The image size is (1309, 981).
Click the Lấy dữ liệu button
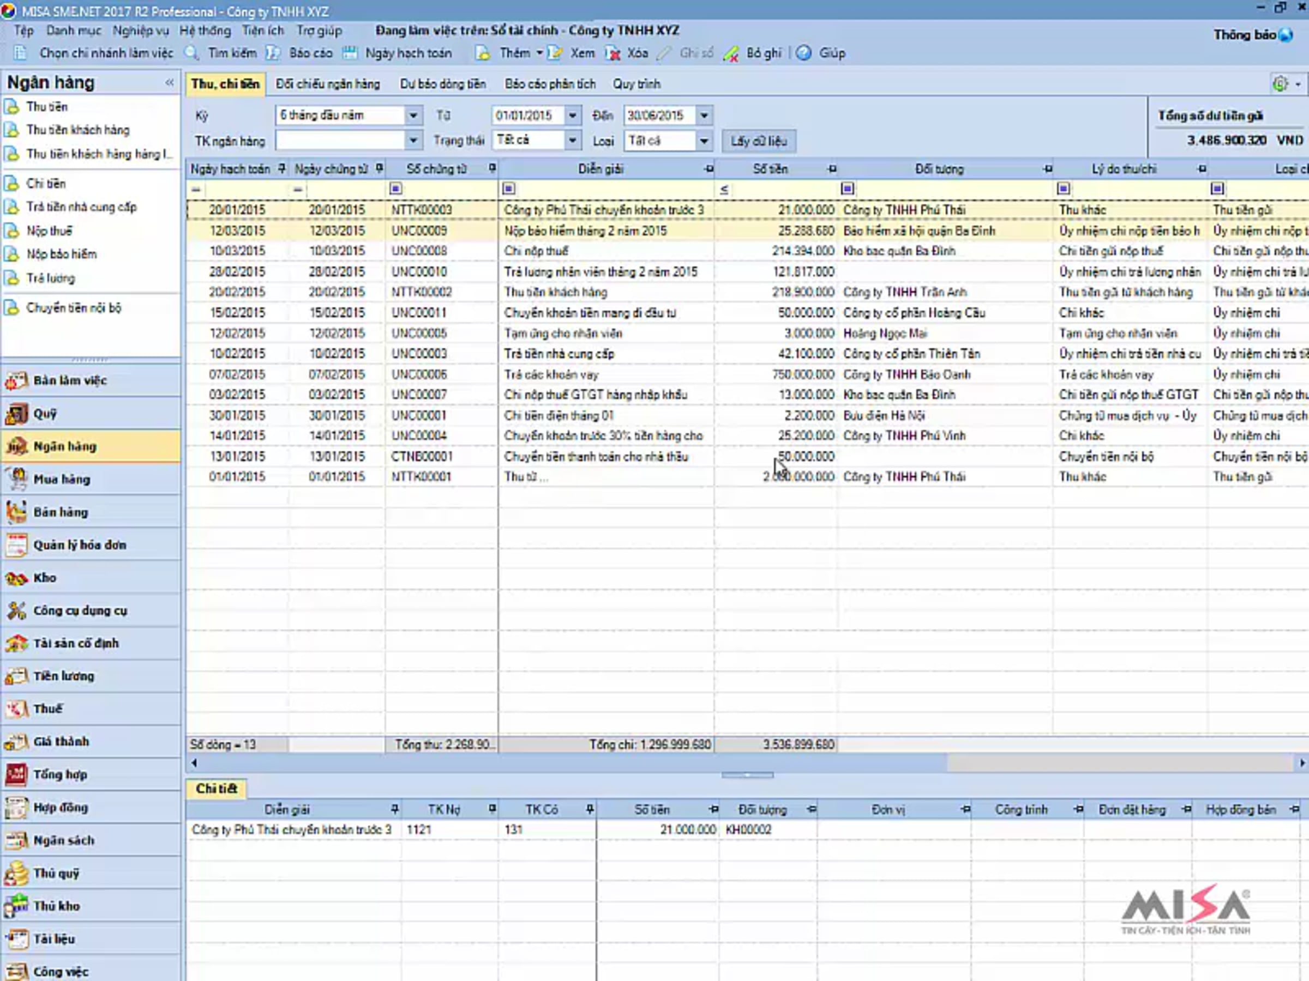coord(759,141)
